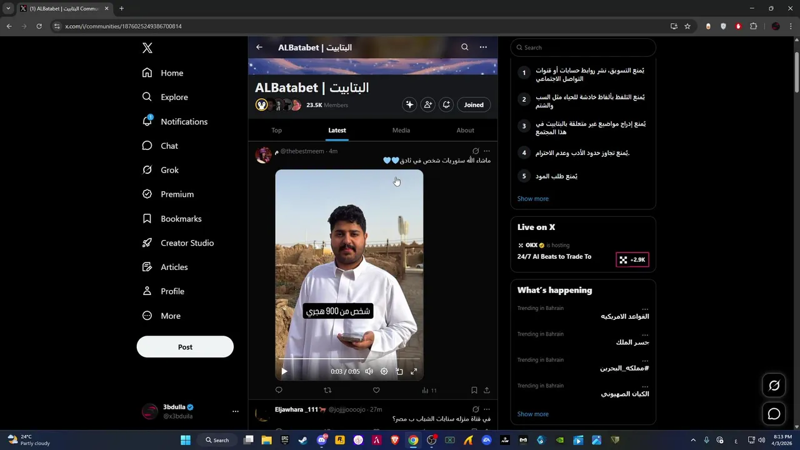Play the video in the post
The width and height of the screenshot is (800, 450).
(284, 371)
